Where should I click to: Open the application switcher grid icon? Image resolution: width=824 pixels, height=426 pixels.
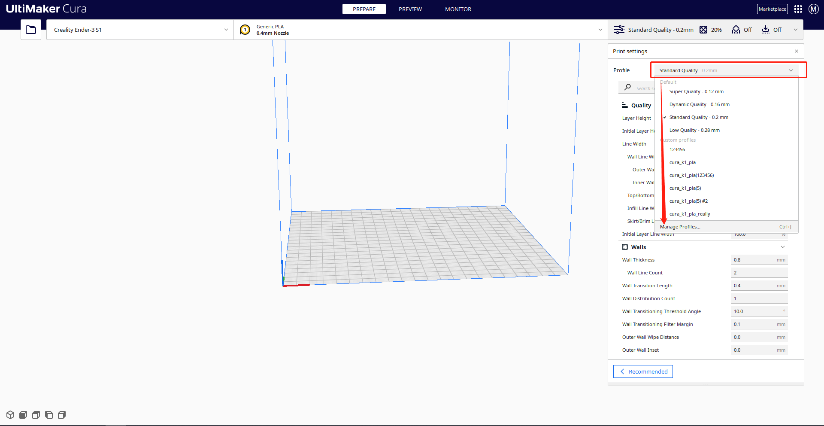click(x=798, y=9)
